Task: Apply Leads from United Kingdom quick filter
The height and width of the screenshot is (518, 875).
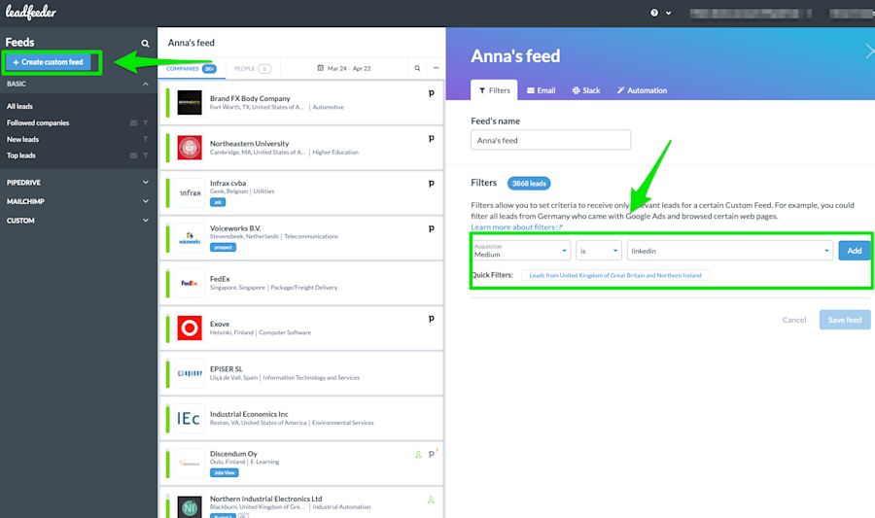Action: (615, 275)
